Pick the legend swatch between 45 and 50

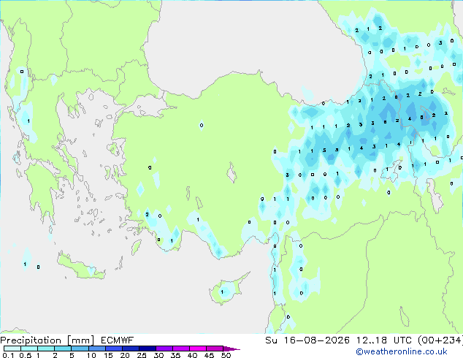point(215,349)
